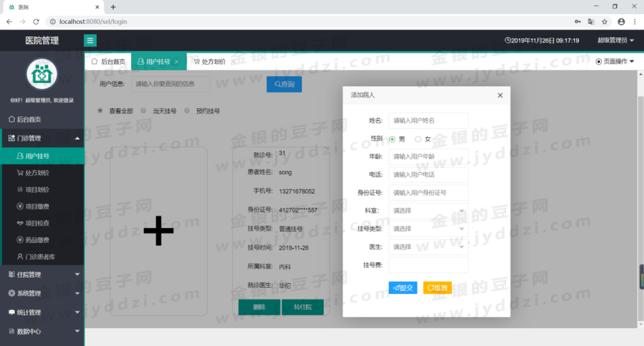Viewport: 644px width, 346px height.
Task: Open the 科室 dropdown
Action: pos(428,211)
